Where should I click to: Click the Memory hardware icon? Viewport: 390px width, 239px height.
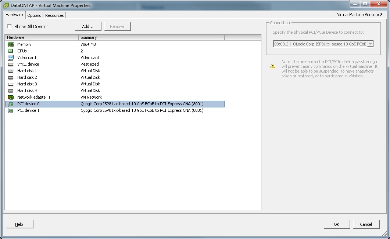[11, 44]
